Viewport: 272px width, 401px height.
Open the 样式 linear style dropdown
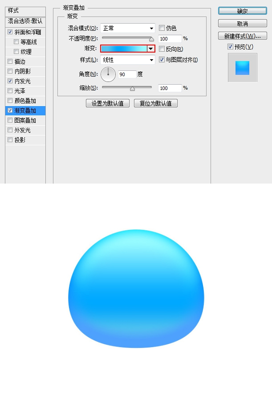tap(128, 60)
